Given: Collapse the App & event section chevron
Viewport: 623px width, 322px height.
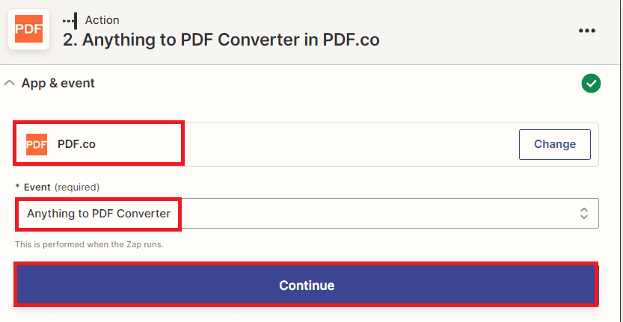Looking at the screenshot, I should click(10, 84).
